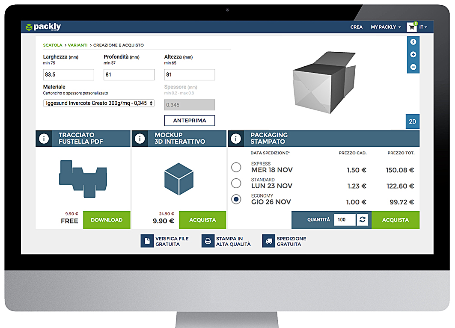Image resolution: width=455 pixels, height=328 pixels.
Task: Click info icon for Mockup 3D Interattivo
Action: pyautogui.click(x=140, y=139)
